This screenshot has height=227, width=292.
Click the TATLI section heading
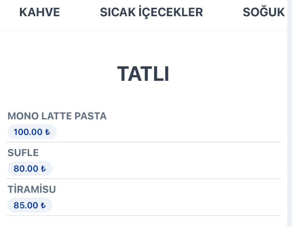[143, 74]
